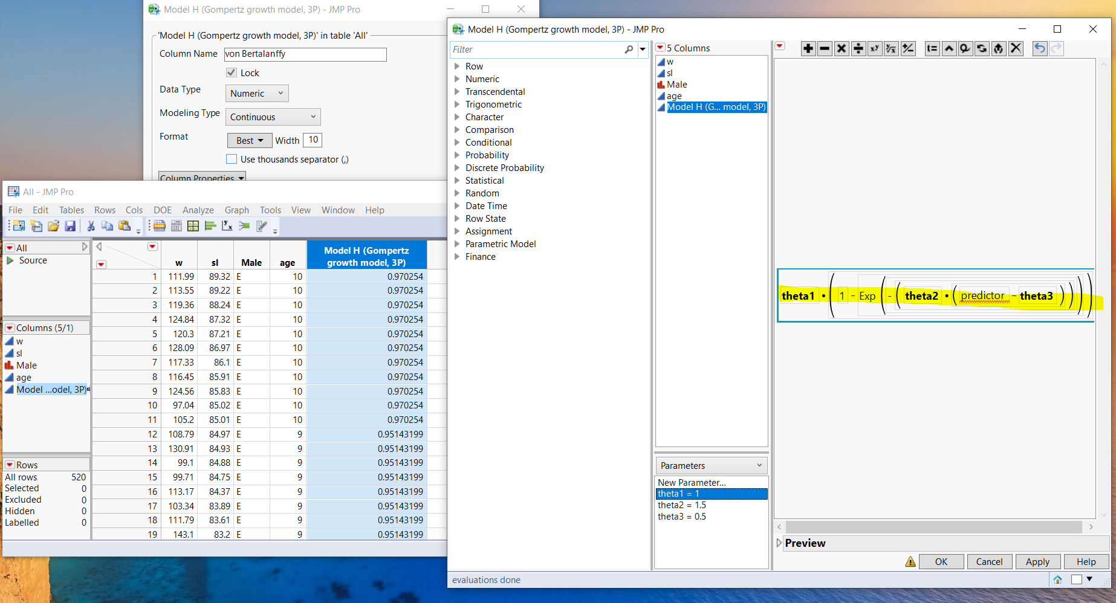This screenshot has height=603, width=1116.
Task: Save the table using the diskette toolbar icon
Action: [71, 225]
